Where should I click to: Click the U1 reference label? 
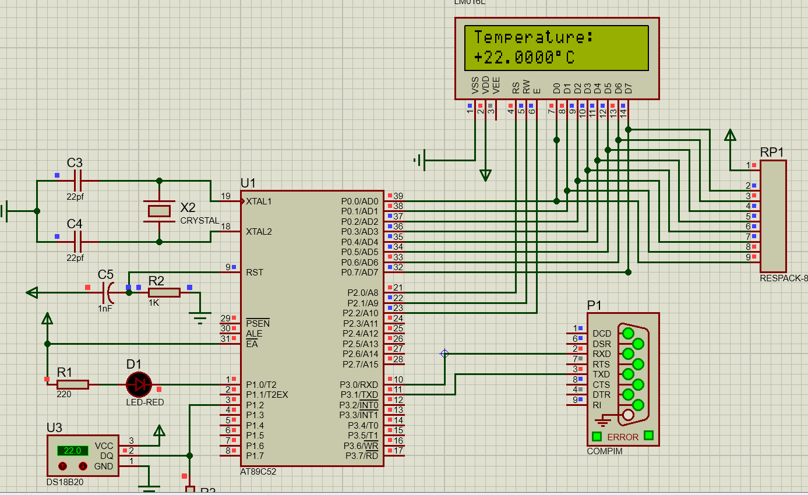click(x=248, y=182)
